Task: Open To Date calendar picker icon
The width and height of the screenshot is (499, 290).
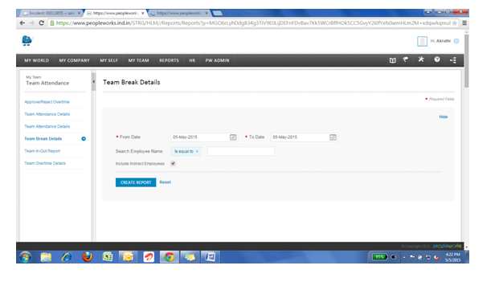Action: (x=333, y=137)
